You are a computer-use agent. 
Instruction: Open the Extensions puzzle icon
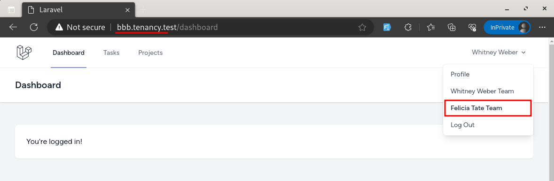(x=408, y=27)
